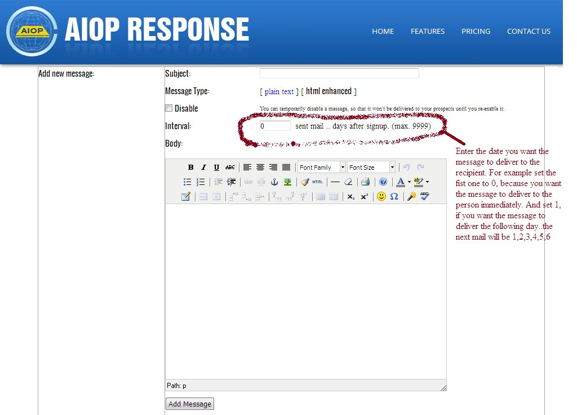Insert an emoticon smiley

tap(381, 196)
